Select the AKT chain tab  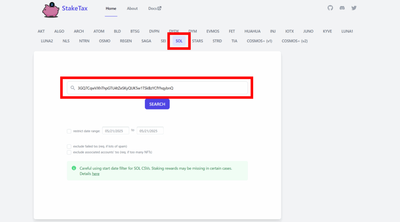click(41, 31)
